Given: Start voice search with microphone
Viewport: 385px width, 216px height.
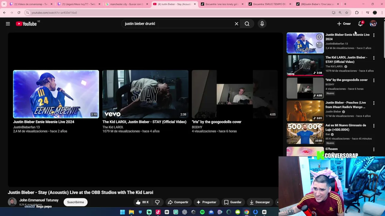Looking at the screenshot, I should 262,24.
